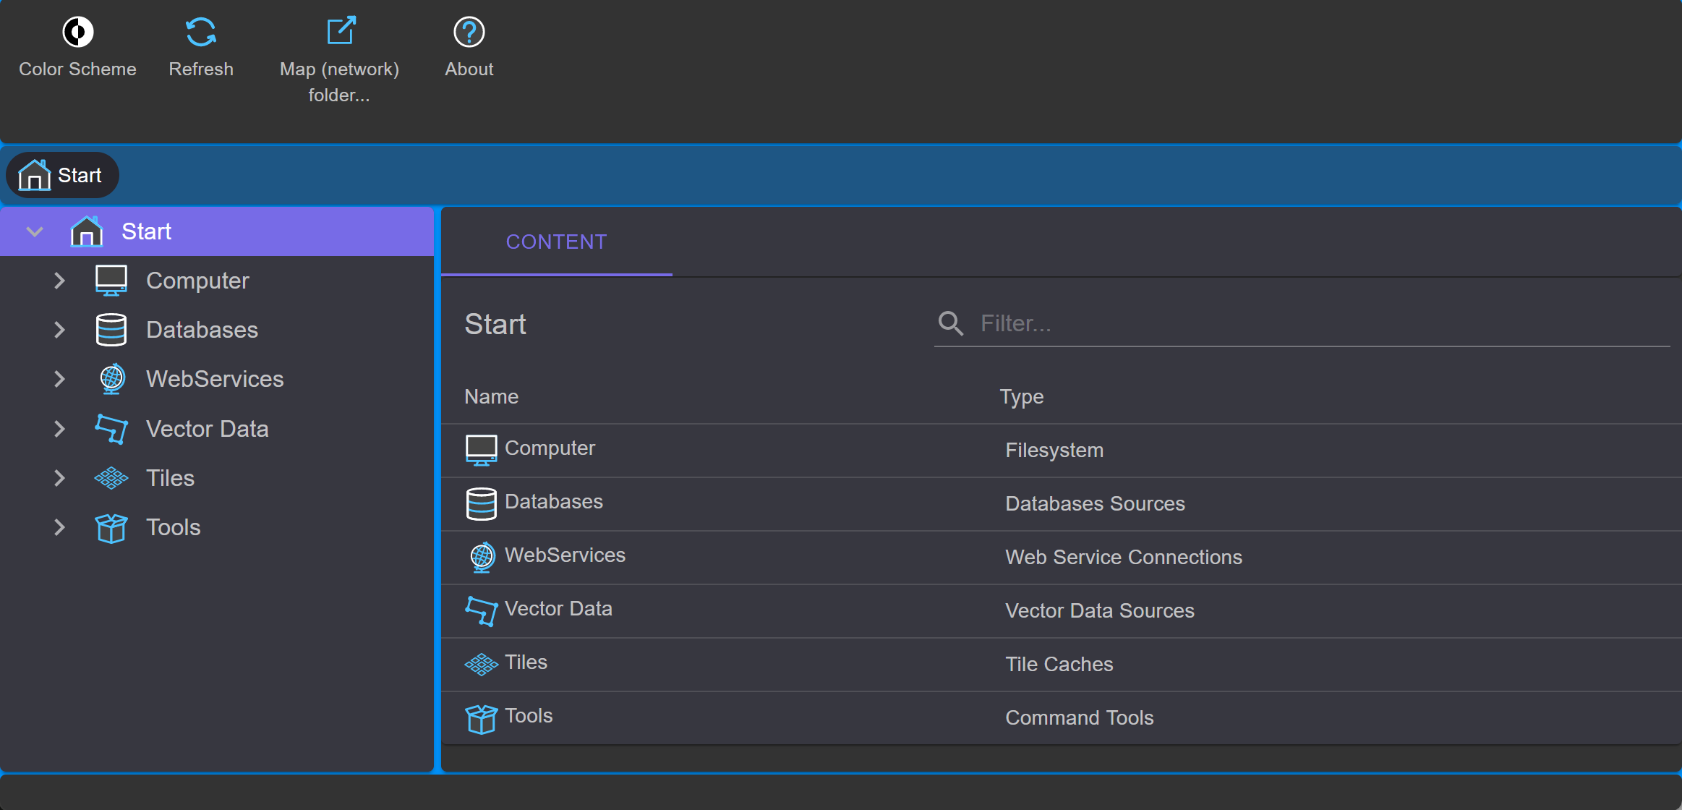The image size is (1682, 810).
Task: Click the Color Scheme half-circle icon
Action: coord(77,32)
